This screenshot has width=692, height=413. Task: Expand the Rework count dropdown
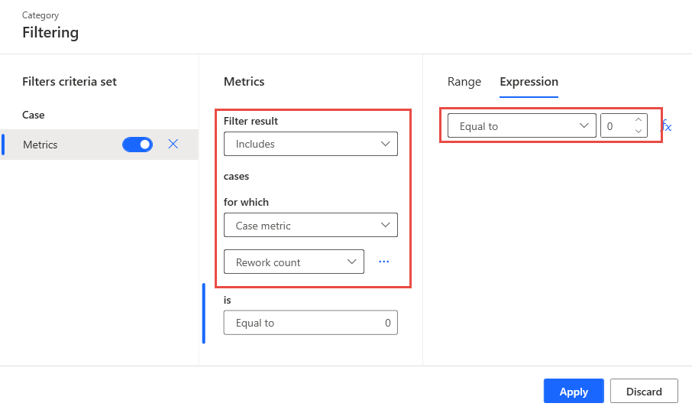[293, 262]
